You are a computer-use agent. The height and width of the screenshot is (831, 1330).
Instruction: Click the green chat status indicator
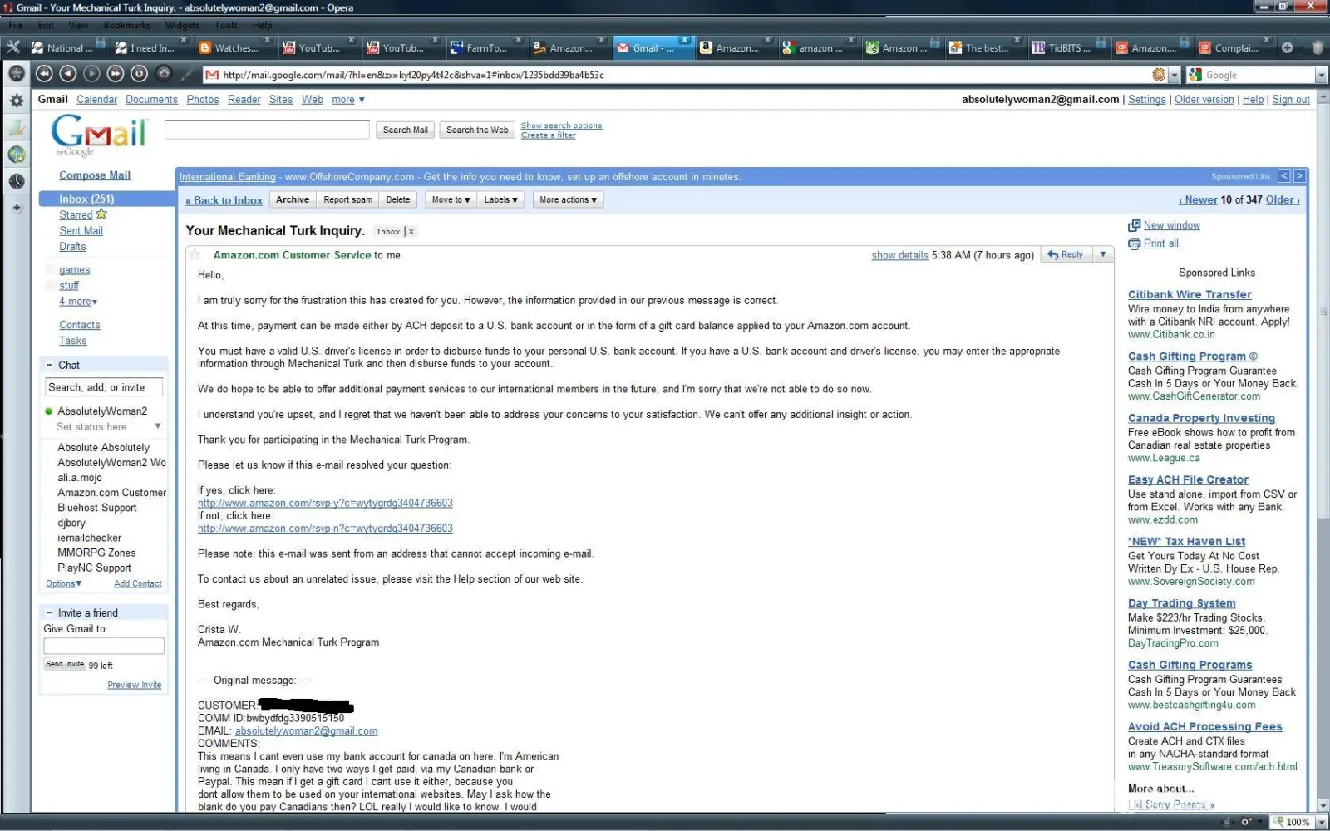(x=48, y=411)
